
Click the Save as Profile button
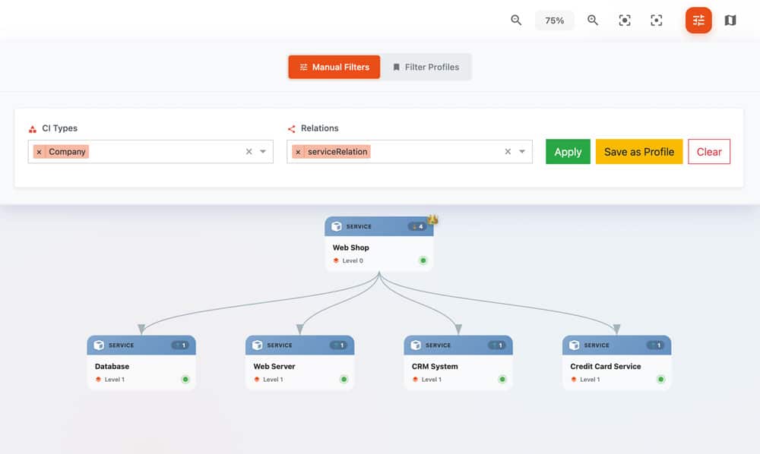638,152
